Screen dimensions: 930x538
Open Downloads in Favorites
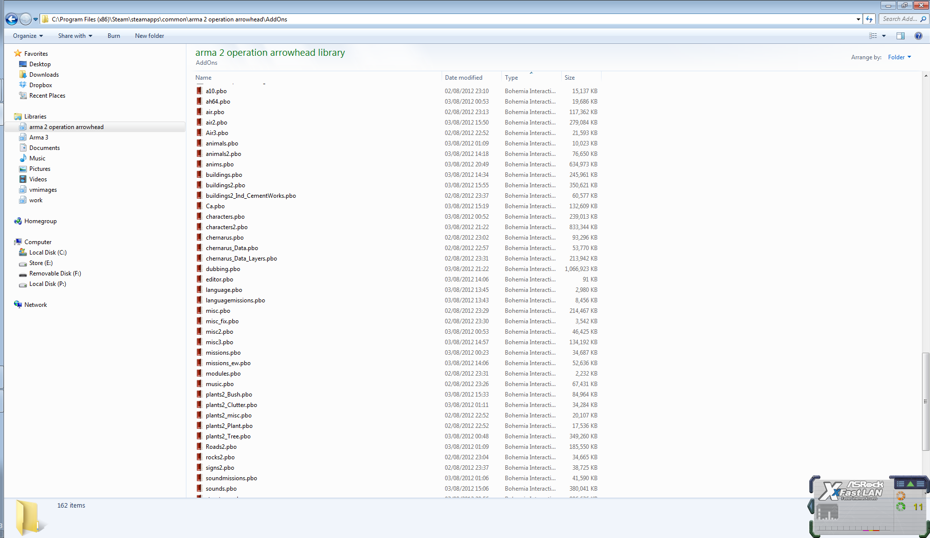click(44, 75)
